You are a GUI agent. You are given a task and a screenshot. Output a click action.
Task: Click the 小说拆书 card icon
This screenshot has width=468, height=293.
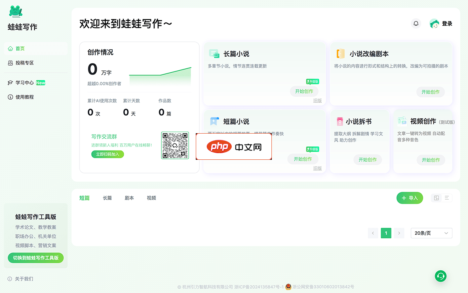[340, 121]
